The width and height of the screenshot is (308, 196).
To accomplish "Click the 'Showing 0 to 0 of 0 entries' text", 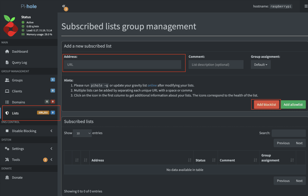I will coord(83,191).
